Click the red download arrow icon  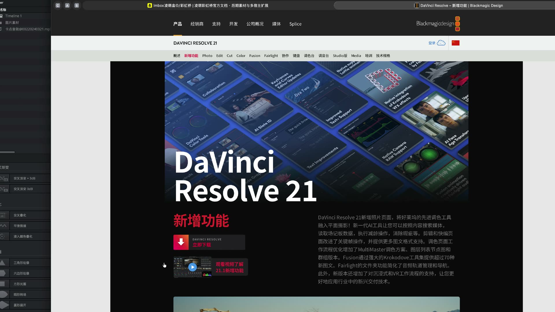pos(181,242)
